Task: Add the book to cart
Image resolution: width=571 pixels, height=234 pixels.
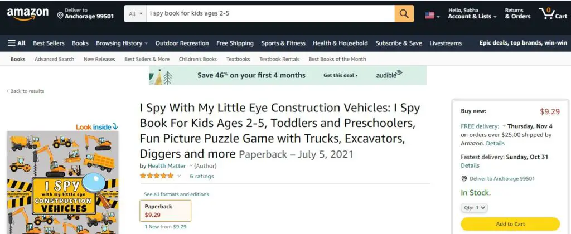Action: [x=510, y=224]
